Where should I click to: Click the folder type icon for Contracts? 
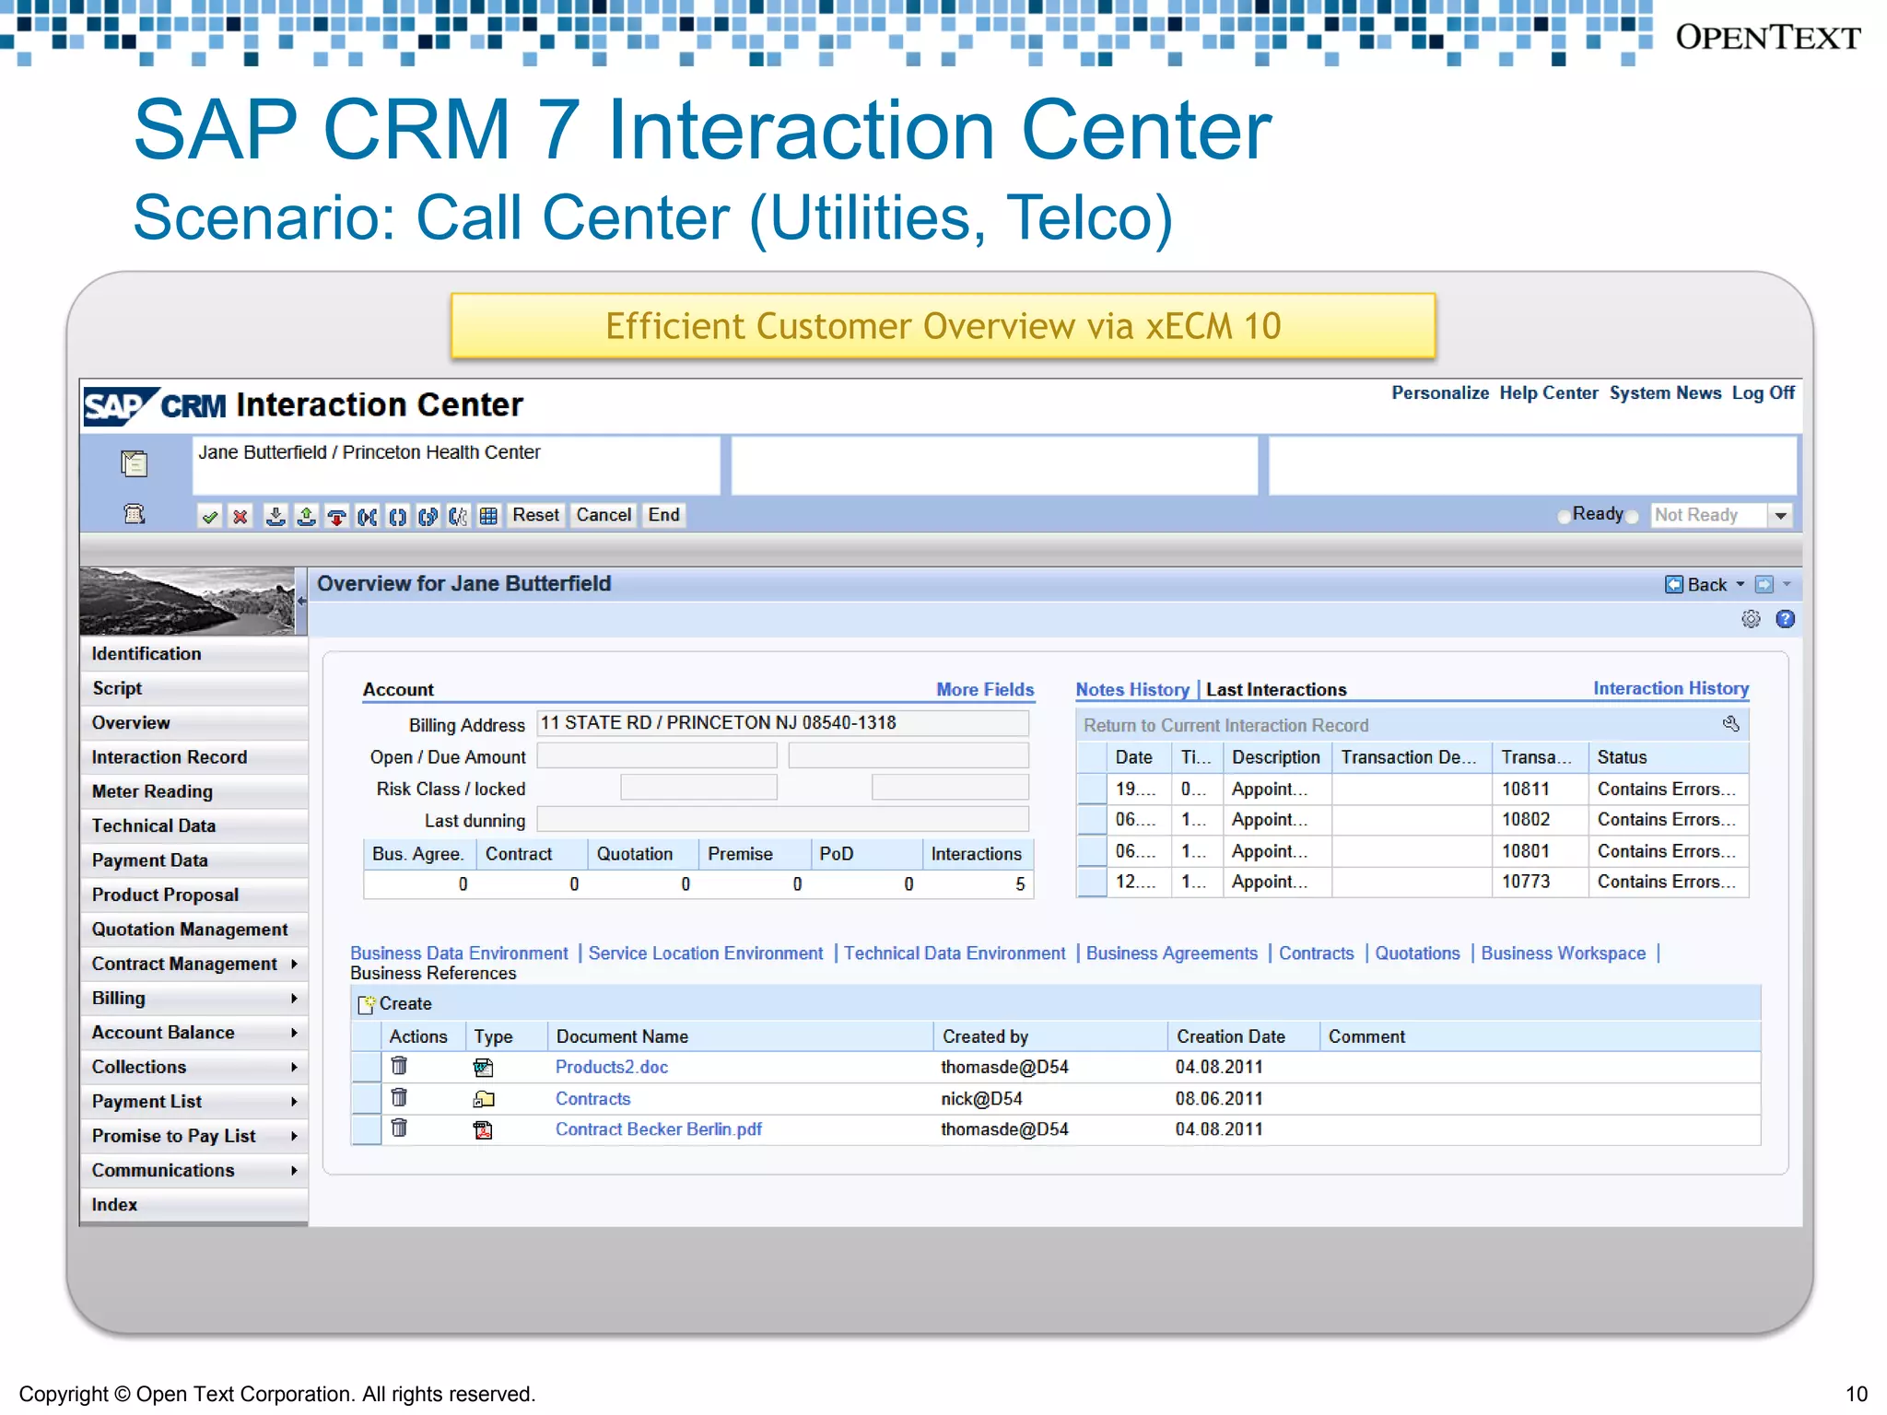(484, 1098)
